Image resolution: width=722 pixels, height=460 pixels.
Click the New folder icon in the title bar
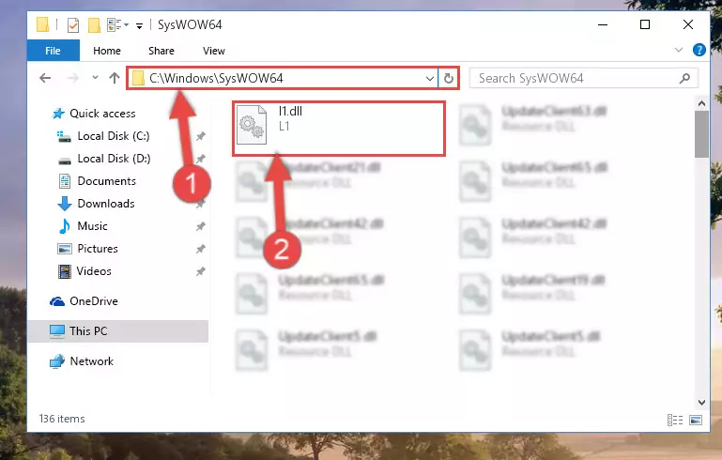94,24
